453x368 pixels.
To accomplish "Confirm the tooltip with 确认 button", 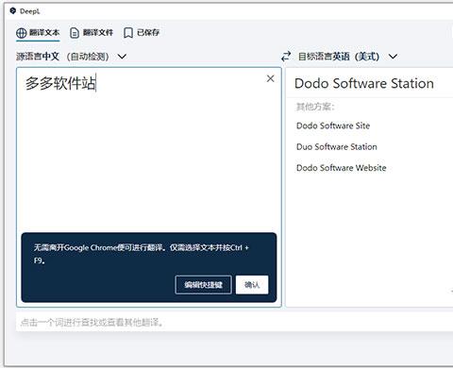I will (252, 285).
